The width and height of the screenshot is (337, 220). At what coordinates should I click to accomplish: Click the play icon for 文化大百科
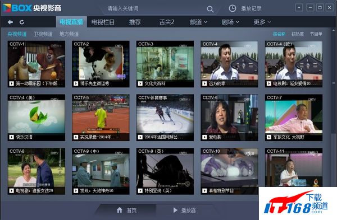coord(140,83)
